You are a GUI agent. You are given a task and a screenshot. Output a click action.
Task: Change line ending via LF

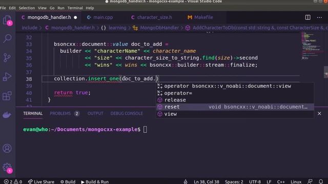click(269, 182)
